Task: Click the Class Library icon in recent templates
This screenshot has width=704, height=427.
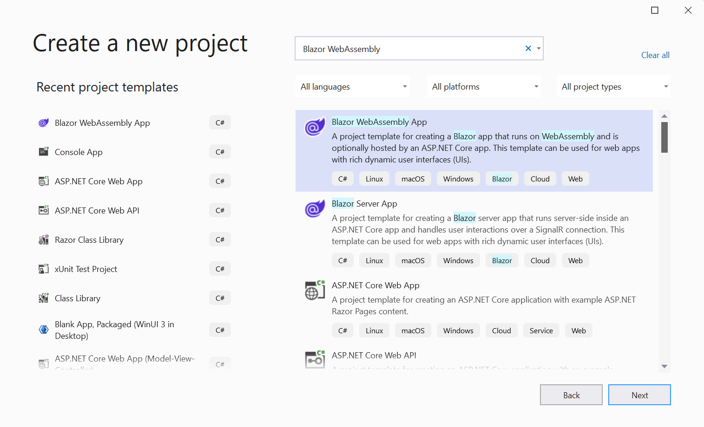Action: (x=44, y=298)
